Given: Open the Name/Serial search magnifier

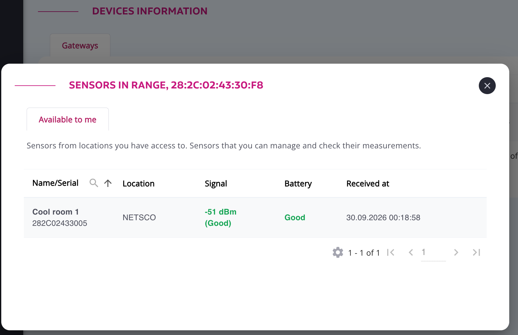Looking at the screenshot, I should tap(94, 183).
